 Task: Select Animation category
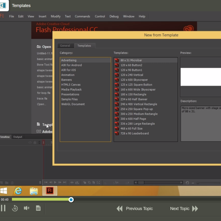[85, 75]
